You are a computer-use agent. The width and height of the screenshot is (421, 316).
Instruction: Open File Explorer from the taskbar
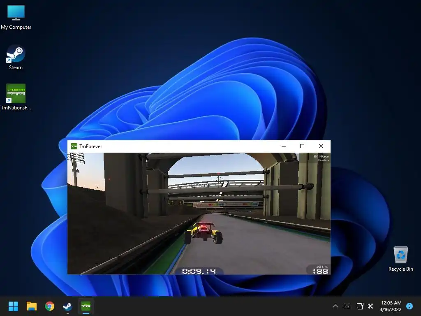[31, 306]
